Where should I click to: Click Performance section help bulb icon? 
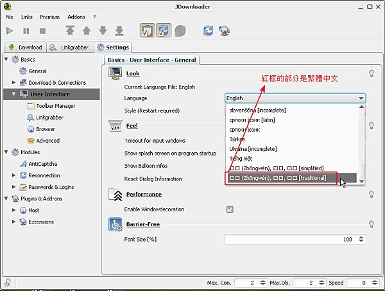(372, 194)
